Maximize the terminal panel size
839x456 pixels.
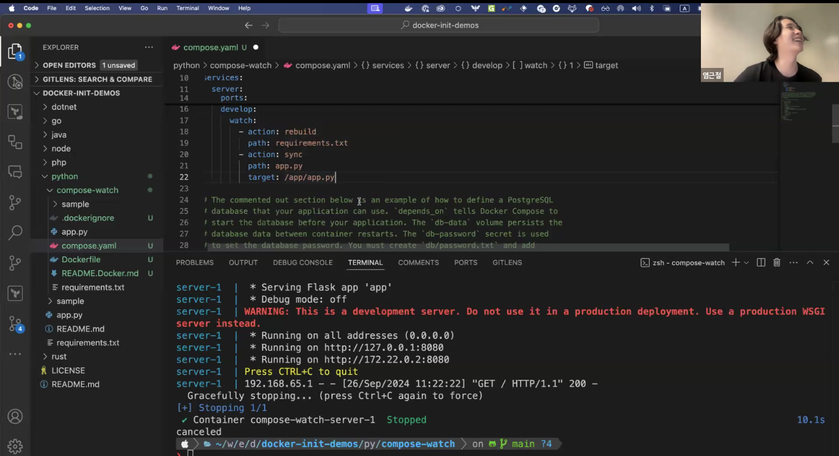[810, 262]
